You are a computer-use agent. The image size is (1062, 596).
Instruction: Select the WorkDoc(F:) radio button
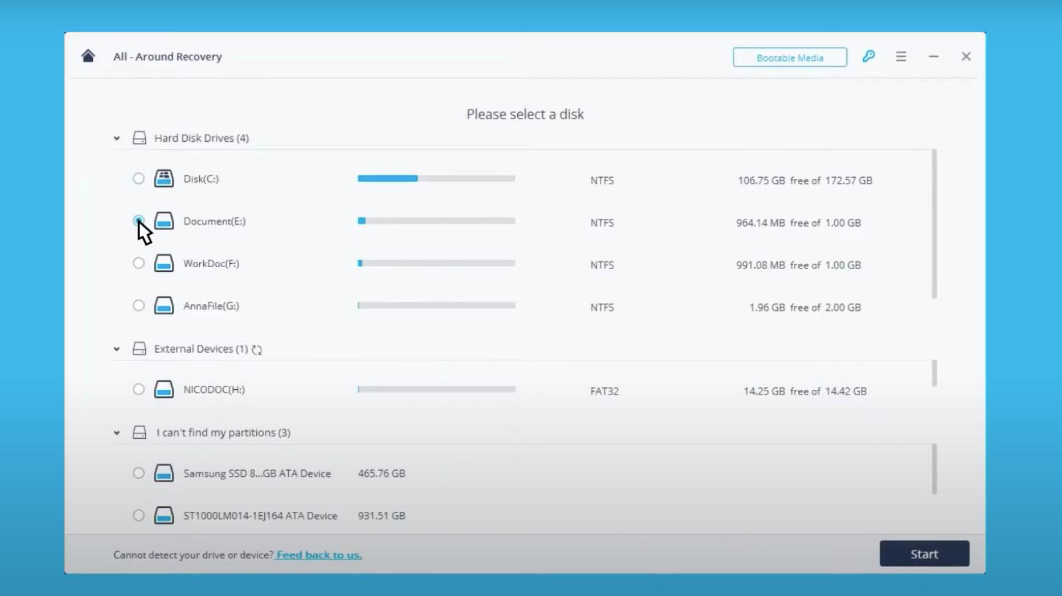click(138, 263)
